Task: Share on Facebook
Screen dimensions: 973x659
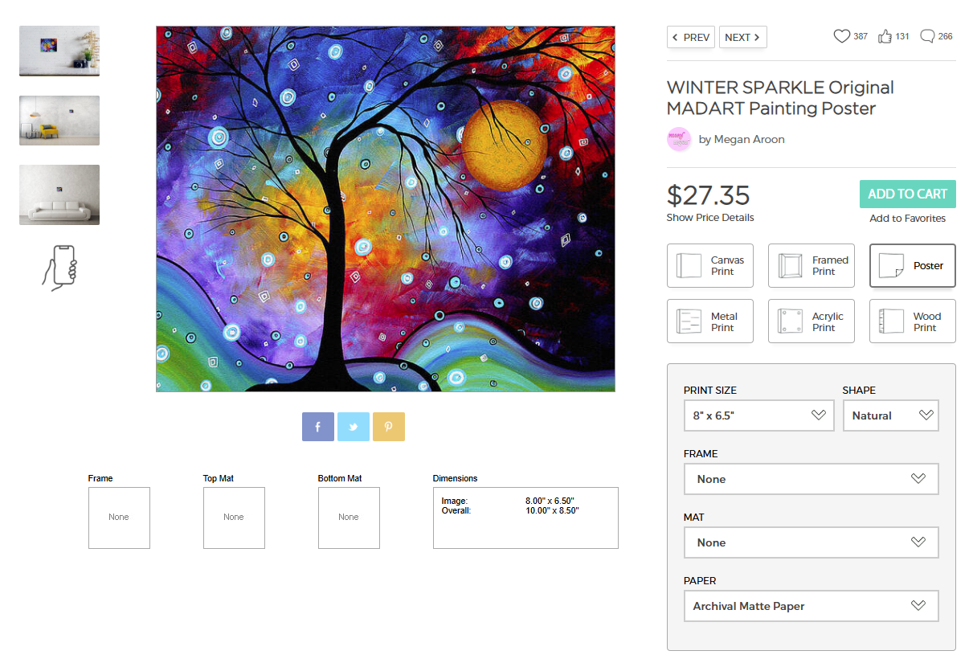Action: [317, 427]
